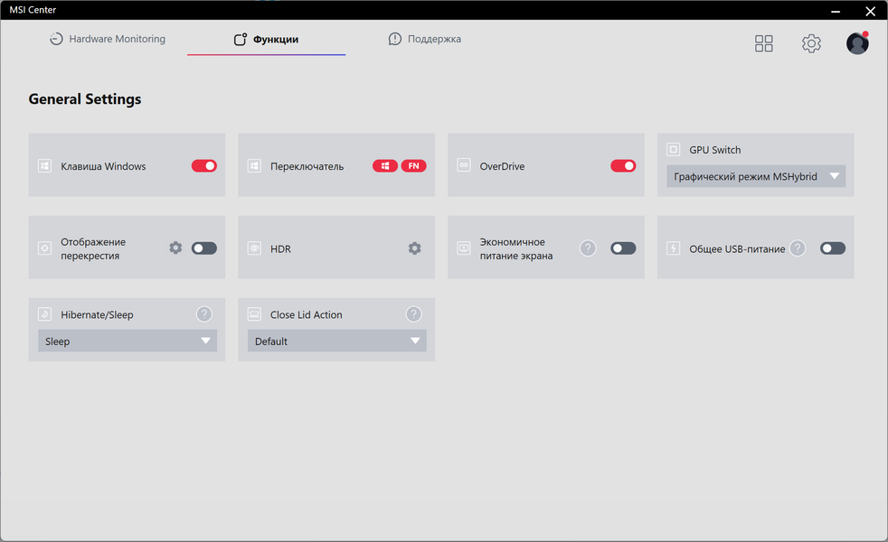
Task: Click the Close Lid Action label
Action: tap(307, 314)
